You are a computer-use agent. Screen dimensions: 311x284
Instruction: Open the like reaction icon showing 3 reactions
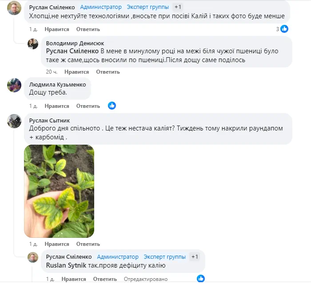(284, 29)
